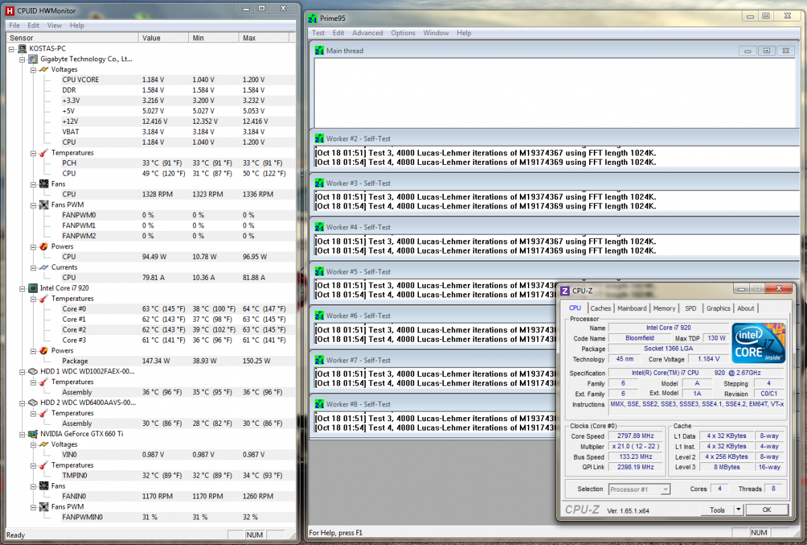Image resolution: width=807 pixels, height=545 pixels.
Task: Click the CPU-Z purple Z title icon
Action: point(565,291)
